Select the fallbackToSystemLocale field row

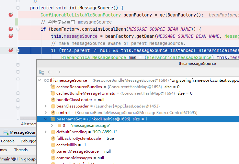[x=138, y=138]
